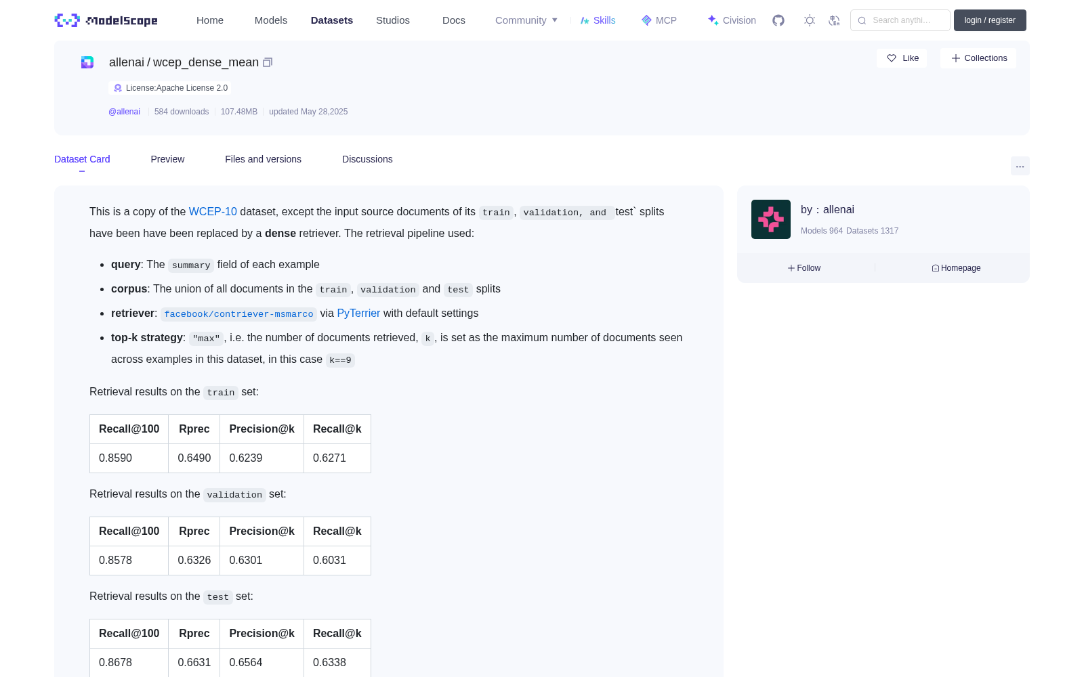
Task: Follow the allenai organization
Action: pos(804,268)
